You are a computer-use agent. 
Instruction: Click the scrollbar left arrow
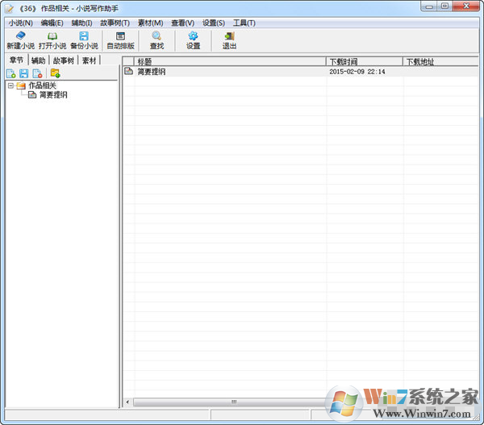127,402
